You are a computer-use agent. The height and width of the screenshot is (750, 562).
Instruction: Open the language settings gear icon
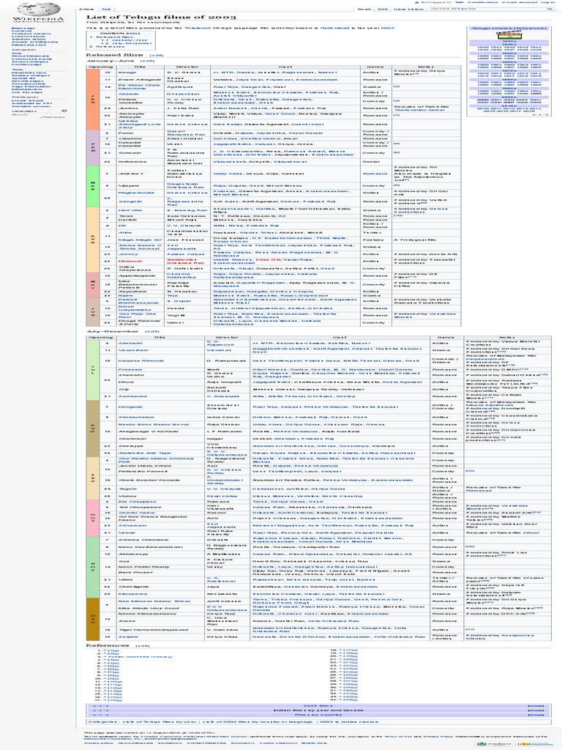tap(64, 111)
